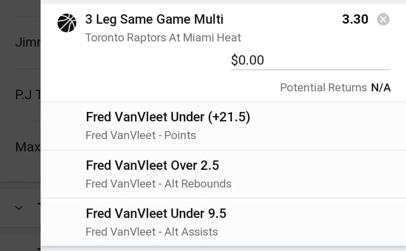Click the 3.30 multi odds value
The width and height of the screenshot is (406, 251).
pyautogui.click(x=355, y=20)
